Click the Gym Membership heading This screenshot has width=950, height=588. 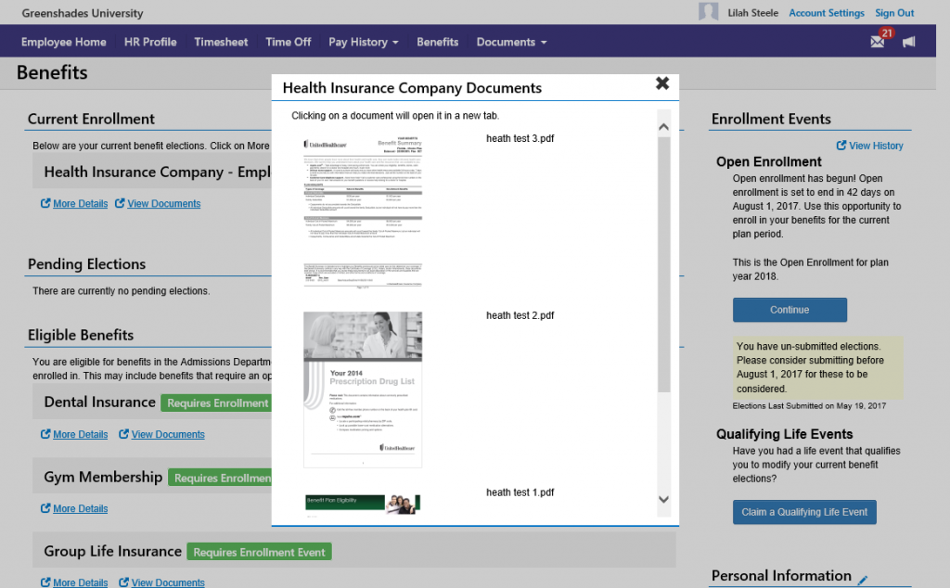pos(103,477)
